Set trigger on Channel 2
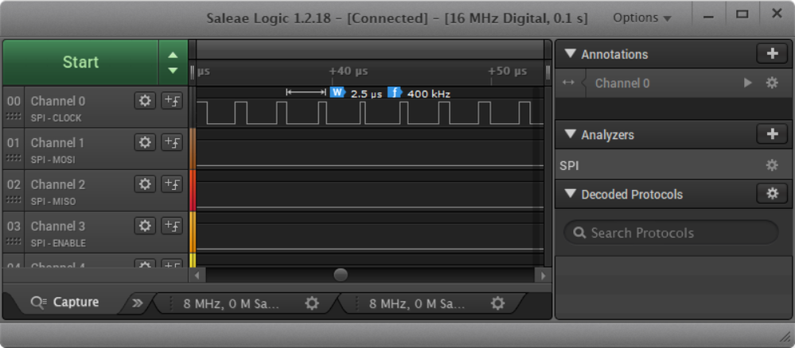This screenshot has height=348, width=795. pyautogui.click(x=172, y=184)
